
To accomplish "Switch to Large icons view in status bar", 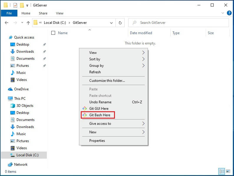I will tap(228, 171).
